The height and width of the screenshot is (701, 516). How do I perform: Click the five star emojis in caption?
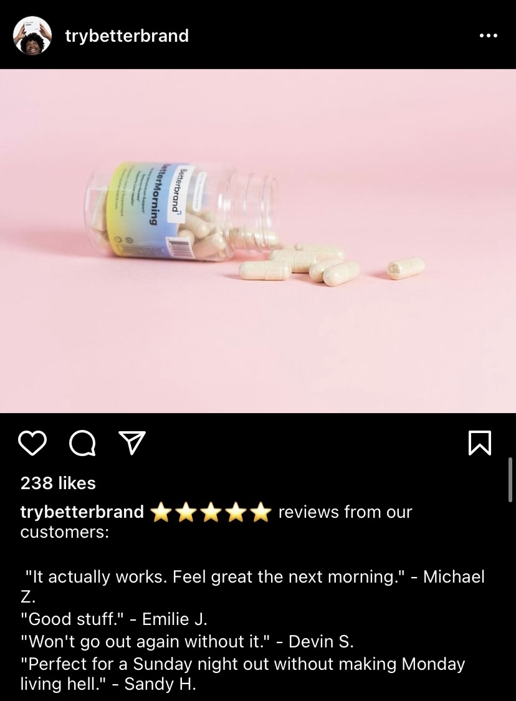pyautogui.click(x=211, y=512)
